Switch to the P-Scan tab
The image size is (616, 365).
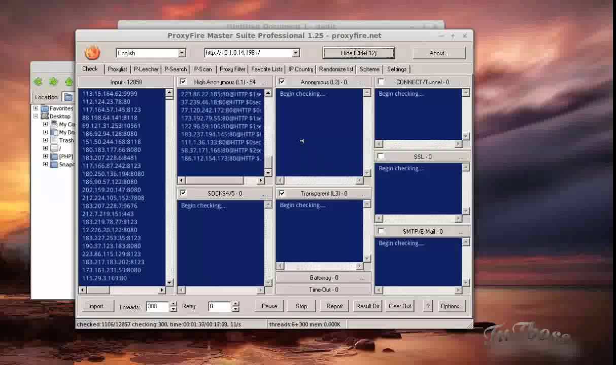tap(203, 69)
